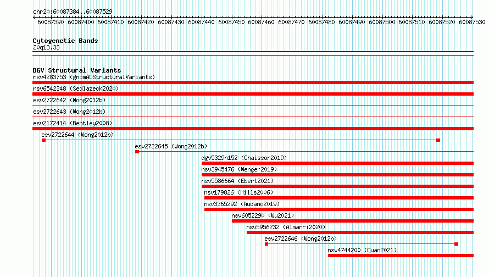Select esv2722642 Wong2012b variant label
This screenshot has height=277, width=489.
click(x=69, y=100)
